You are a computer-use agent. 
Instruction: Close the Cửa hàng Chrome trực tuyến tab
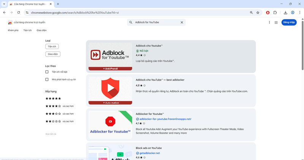(51, 4)
